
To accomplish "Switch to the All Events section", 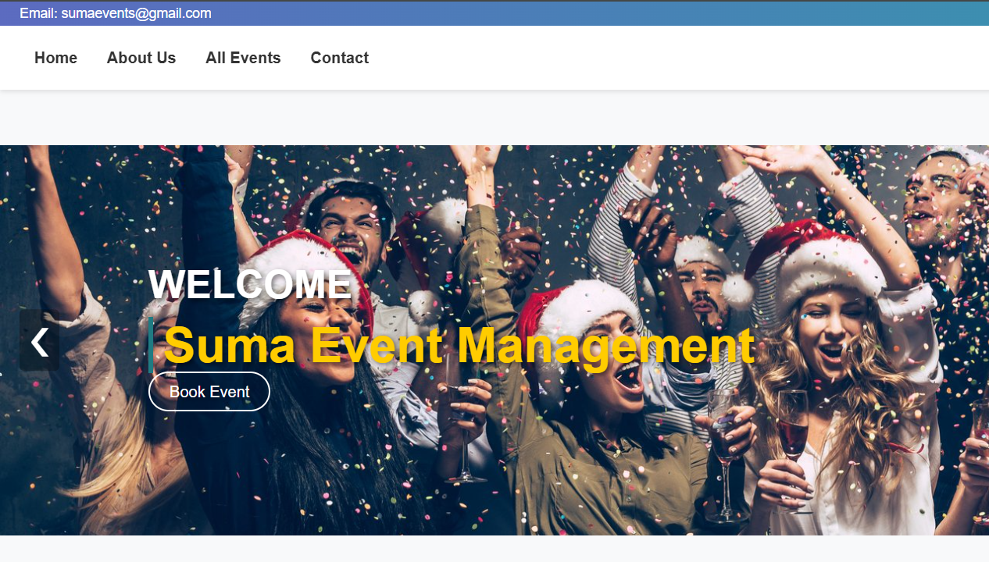I will point(243,58).
